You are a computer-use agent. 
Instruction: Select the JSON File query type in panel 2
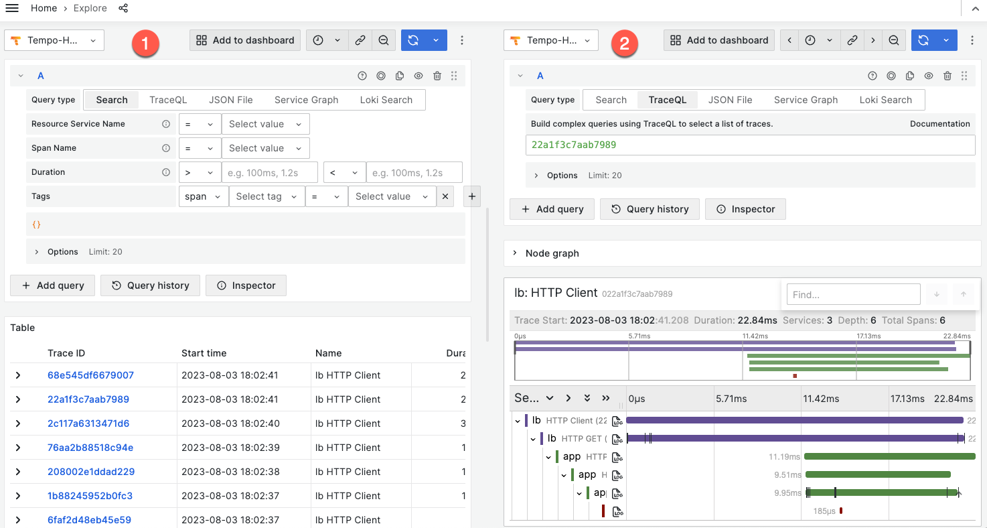click(730, 99)
